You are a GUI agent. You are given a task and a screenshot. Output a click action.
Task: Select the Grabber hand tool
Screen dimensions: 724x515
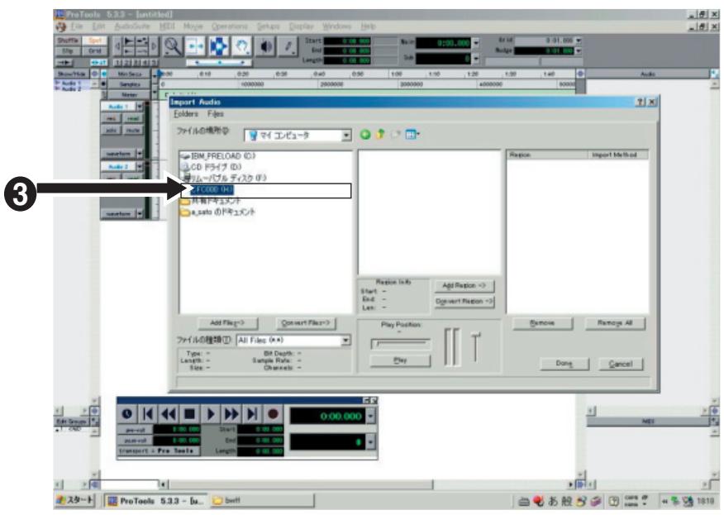pyautogui.click(x=241, y=46)
